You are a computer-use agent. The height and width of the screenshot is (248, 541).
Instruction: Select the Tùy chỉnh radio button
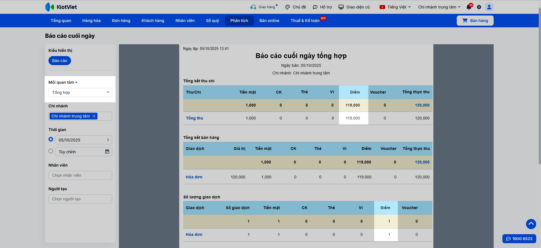(51, 151)
